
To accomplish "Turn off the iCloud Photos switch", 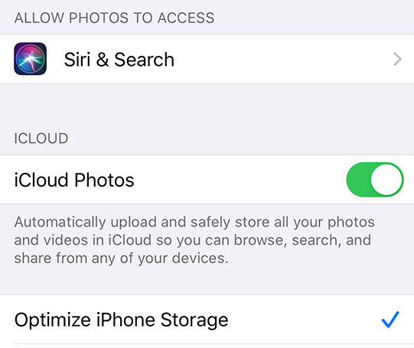I will pyautogui.click(x=375, y=180).
